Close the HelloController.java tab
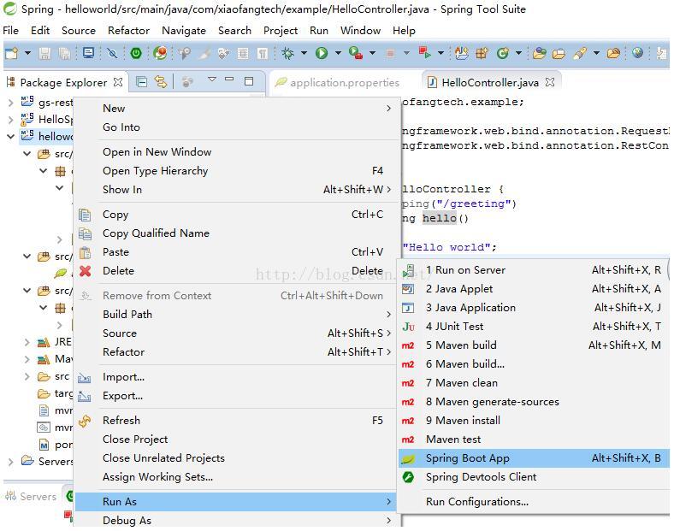Image resolution: width=674 pixels, height=531 pixels. click(x=550, y=82)
